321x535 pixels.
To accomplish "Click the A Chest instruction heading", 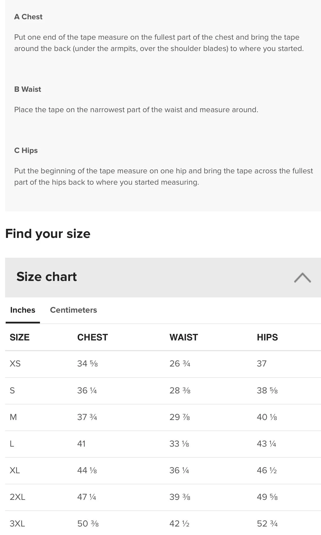I will [28, 17].
